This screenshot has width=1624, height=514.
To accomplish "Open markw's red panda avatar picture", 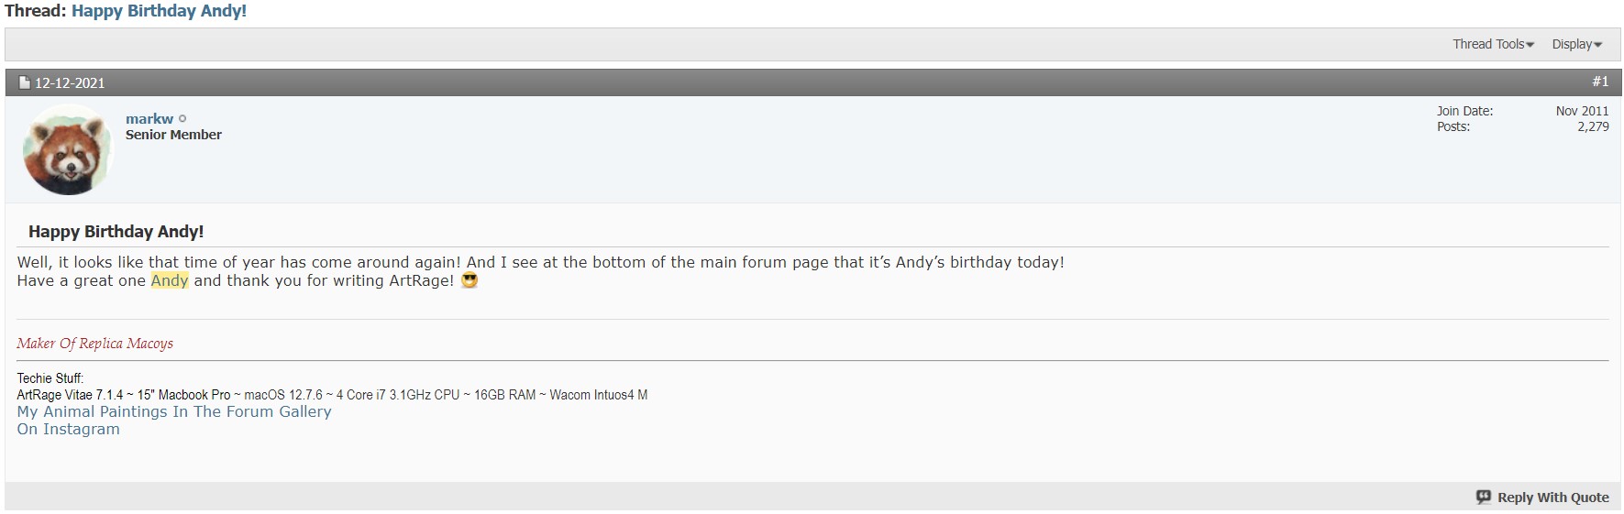I will point(67,149).
